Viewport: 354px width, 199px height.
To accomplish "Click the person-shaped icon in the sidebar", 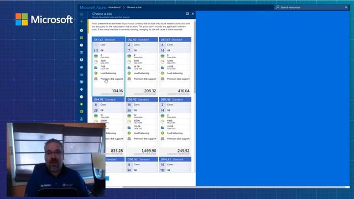I will [81, 119].
